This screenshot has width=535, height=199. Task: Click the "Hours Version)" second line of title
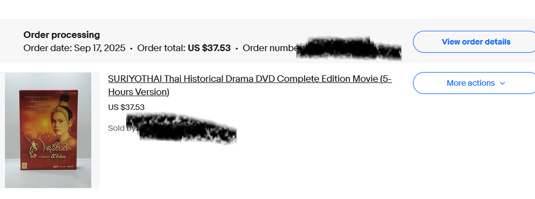(x=139, y=92)
